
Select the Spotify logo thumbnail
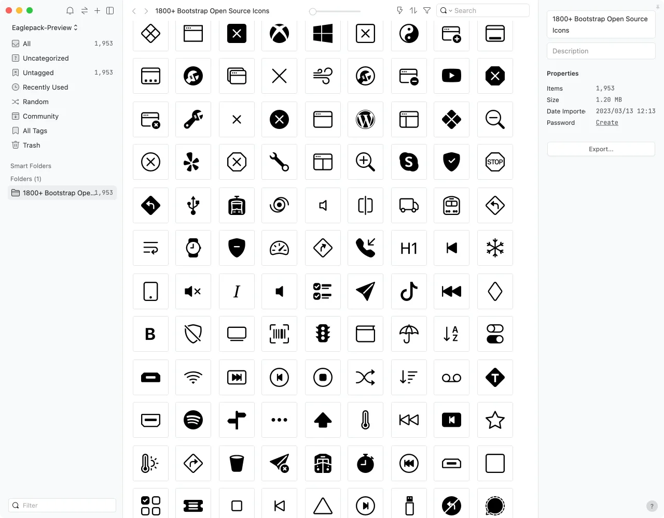(193, 420)
